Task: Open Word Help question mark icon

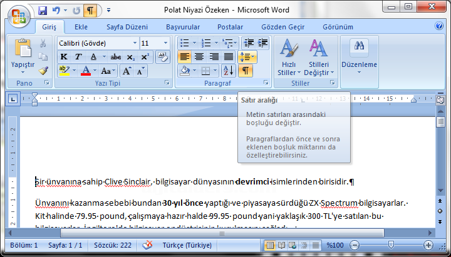Action: (x=439, y=26)
